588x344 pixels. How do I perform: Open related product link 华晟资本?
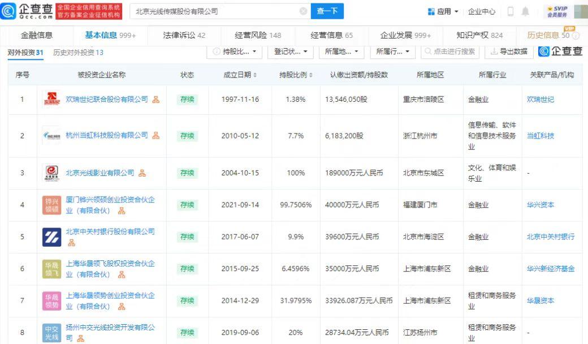(540, 300)
